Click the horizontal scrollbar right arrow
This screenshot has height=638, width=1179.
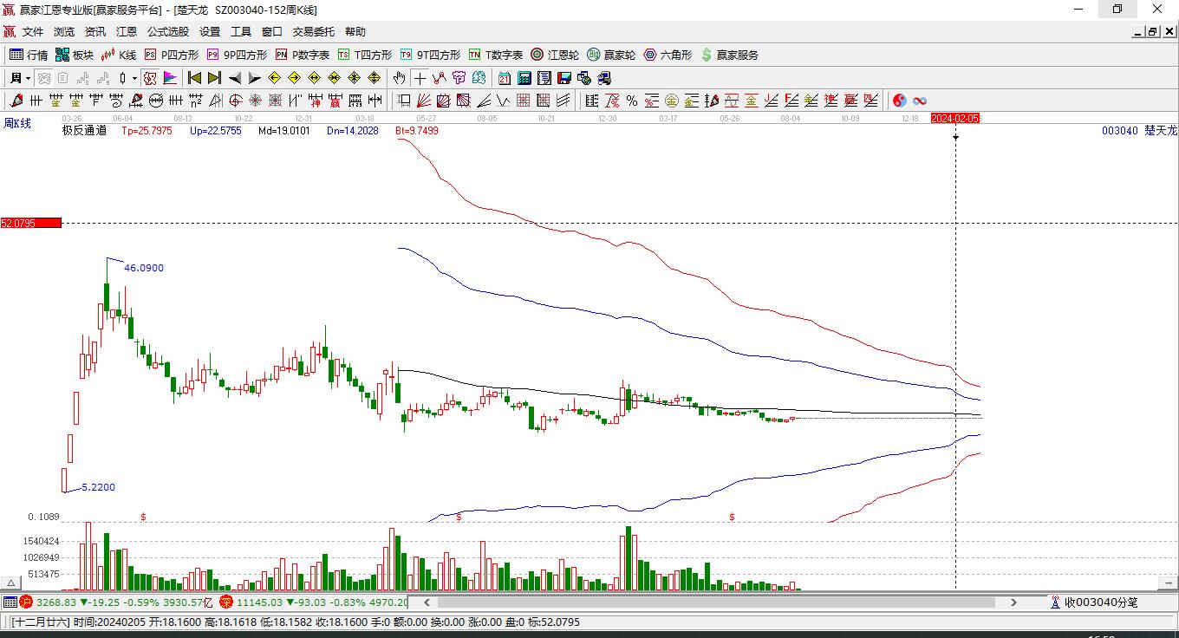1013,602
